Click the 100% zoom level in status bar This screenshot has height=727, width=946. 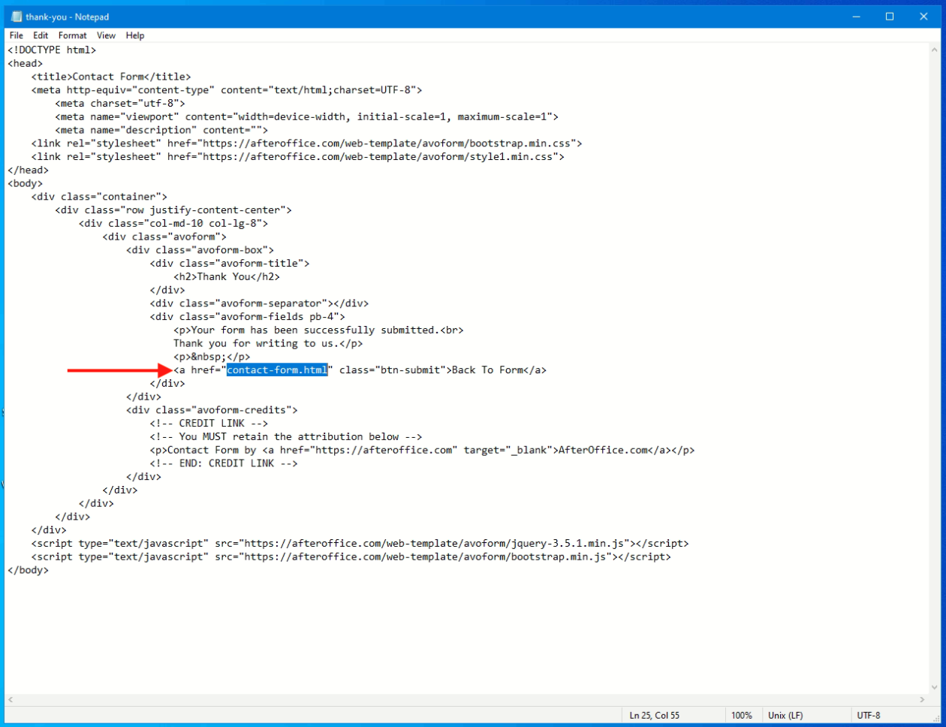click(742, 716)
